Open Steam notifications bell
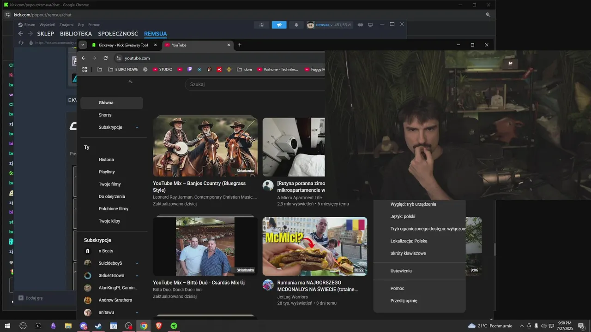 [x=296, y=25]
